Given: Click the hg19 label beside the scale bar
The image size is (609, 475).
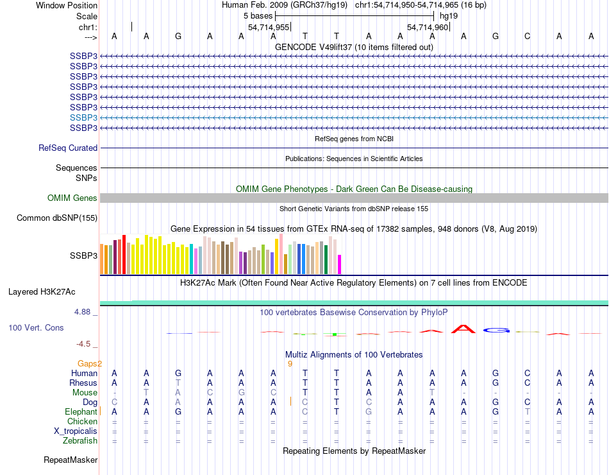Looking at the screenshot, I should click(449, 16).
